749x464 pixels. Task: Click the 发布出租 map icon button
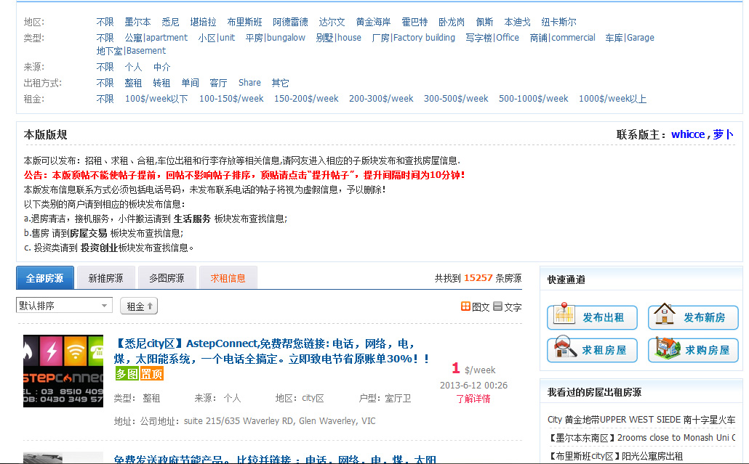coord(592,317)
